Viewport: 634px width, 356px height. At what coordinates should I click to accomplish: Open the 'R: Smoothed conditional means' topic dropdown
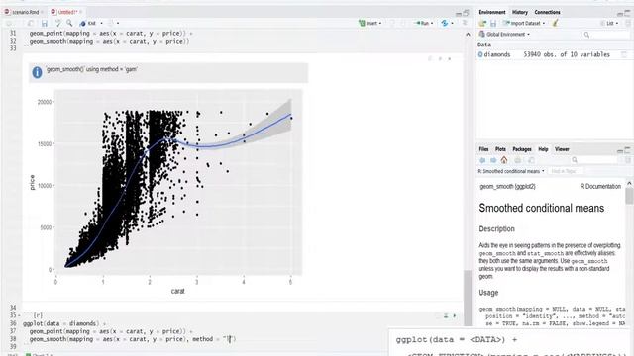(x=511, y=171)
